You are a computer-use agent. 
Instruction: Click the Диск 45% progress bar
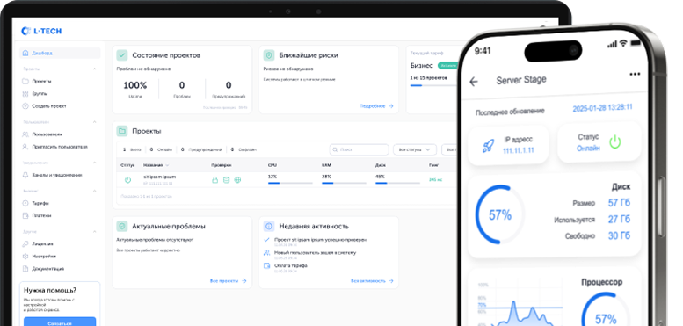[397, 184]
